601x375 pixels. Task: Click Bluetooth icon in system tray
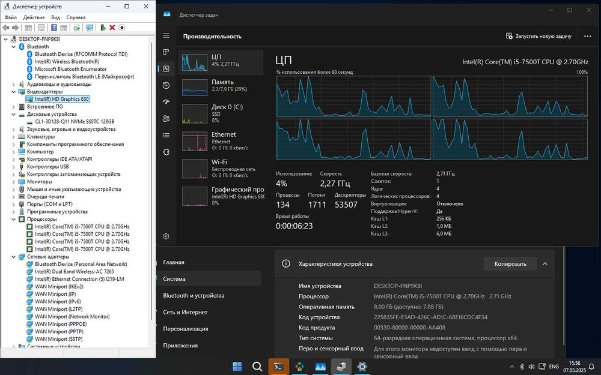point(522,367)
